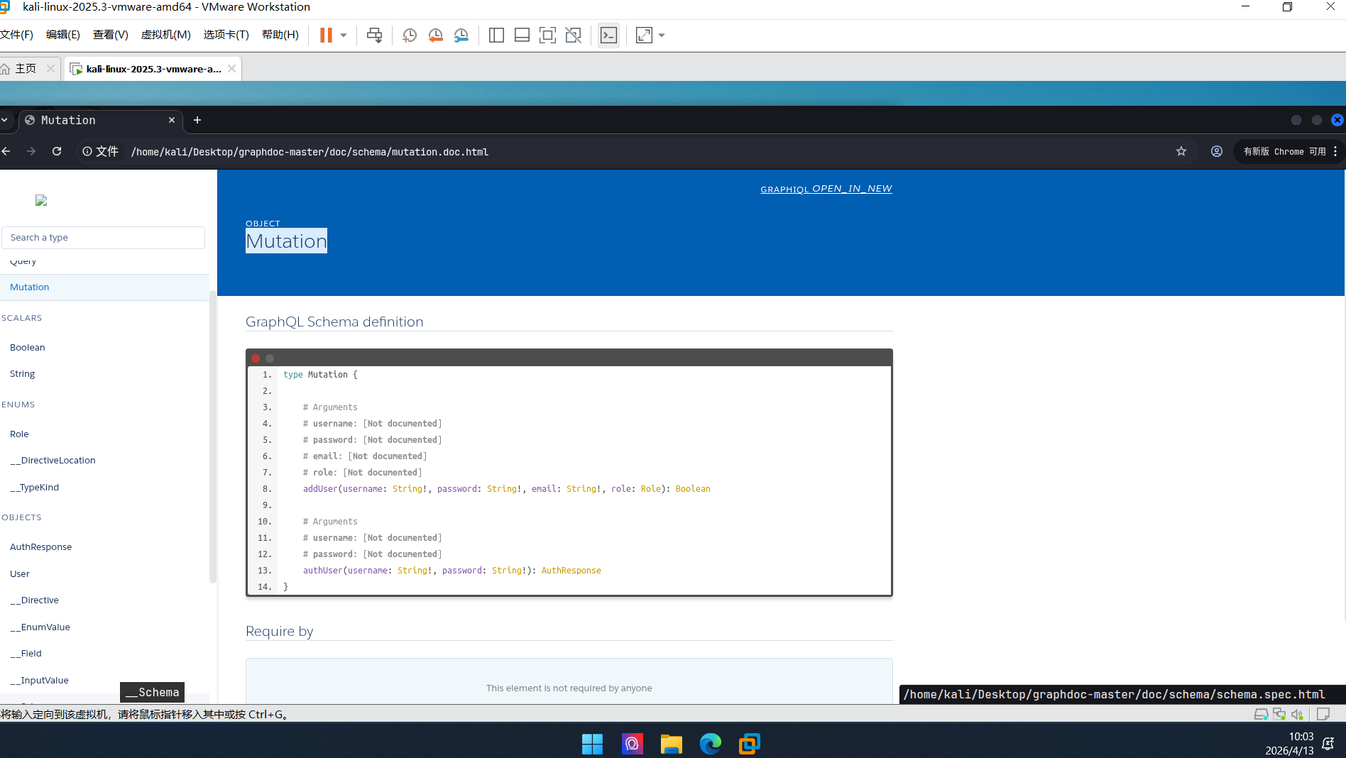Image resolution: width=1346 pixels, height=758 pixels.
Task: Open the User object page
Action: click(x=20, y=574)
